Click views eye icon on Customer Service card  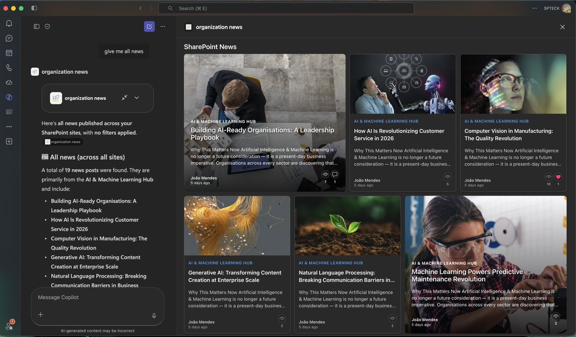448,177
